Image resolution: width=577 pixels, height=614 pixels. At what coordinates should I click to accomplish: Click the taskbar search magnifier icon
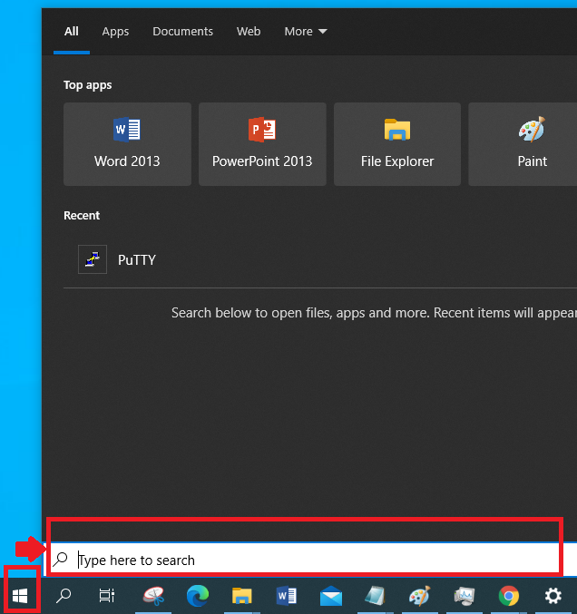[x=64, y=596]
